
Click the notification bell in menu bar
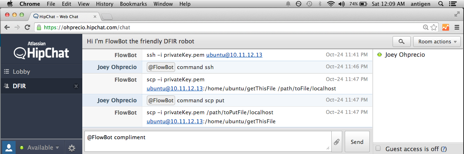288,4
